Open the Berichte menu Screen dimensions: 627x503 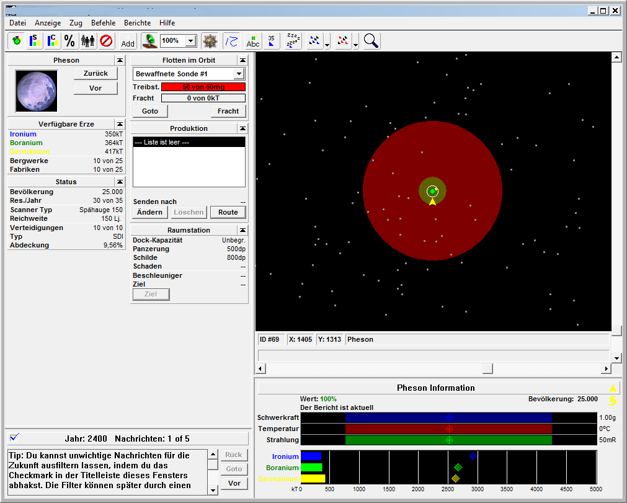(x=137, y=23)
